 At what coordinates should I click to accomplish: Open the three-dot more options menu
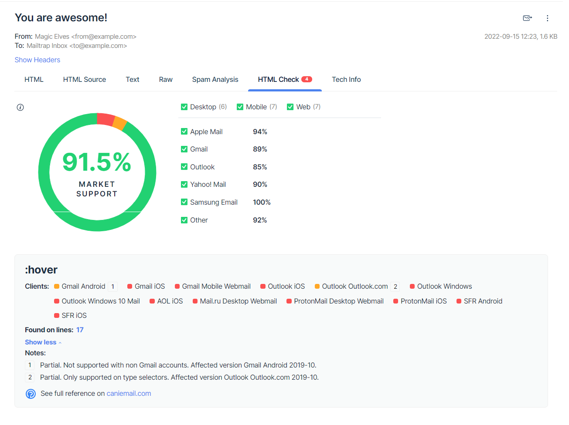click(x=547, y=18)
